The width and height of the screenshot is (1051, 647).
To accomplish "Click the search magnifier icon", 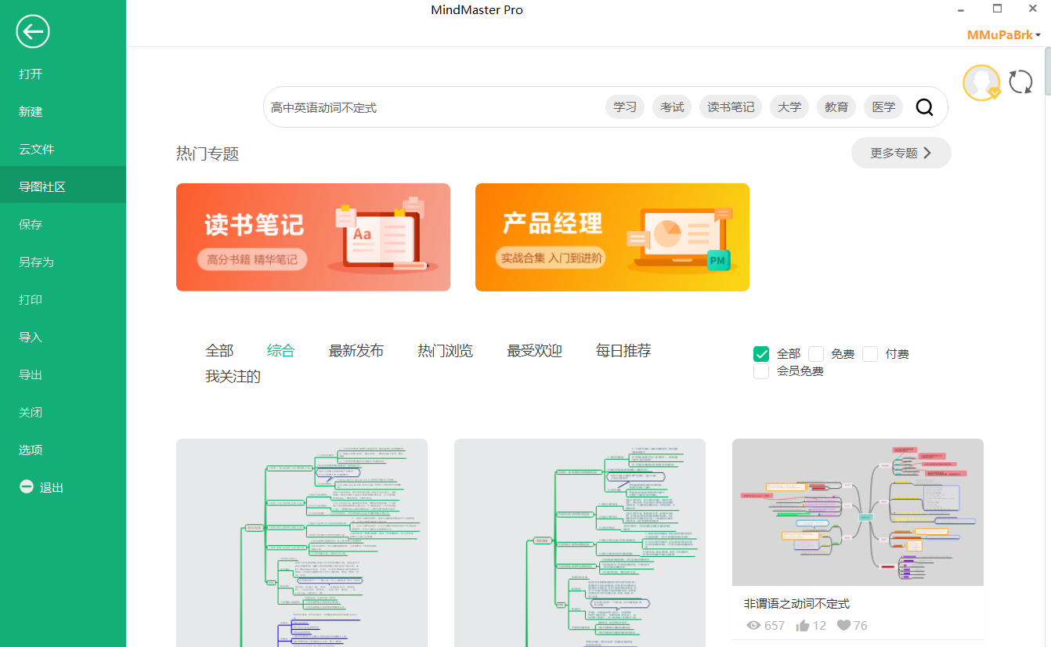I will 924,107.
